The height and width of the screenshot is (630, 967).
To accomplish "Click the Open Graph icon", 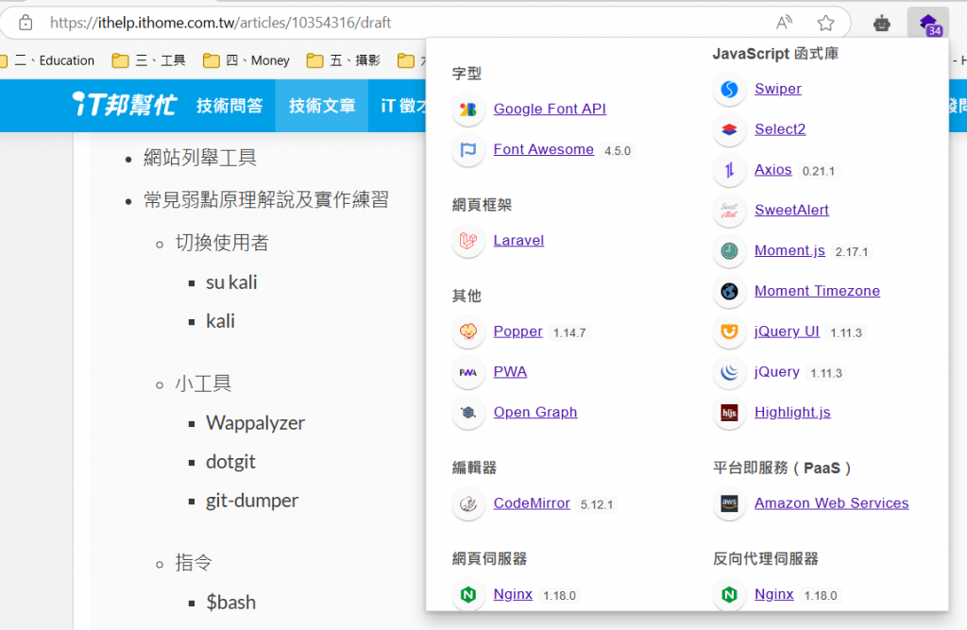I will [468, 412].
